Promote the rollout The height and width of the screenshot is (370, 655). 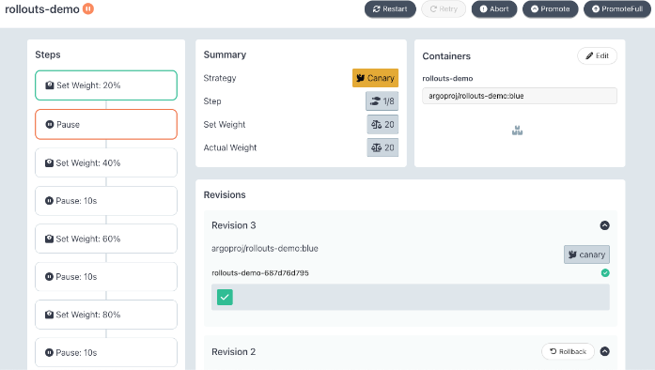(550, 9)
